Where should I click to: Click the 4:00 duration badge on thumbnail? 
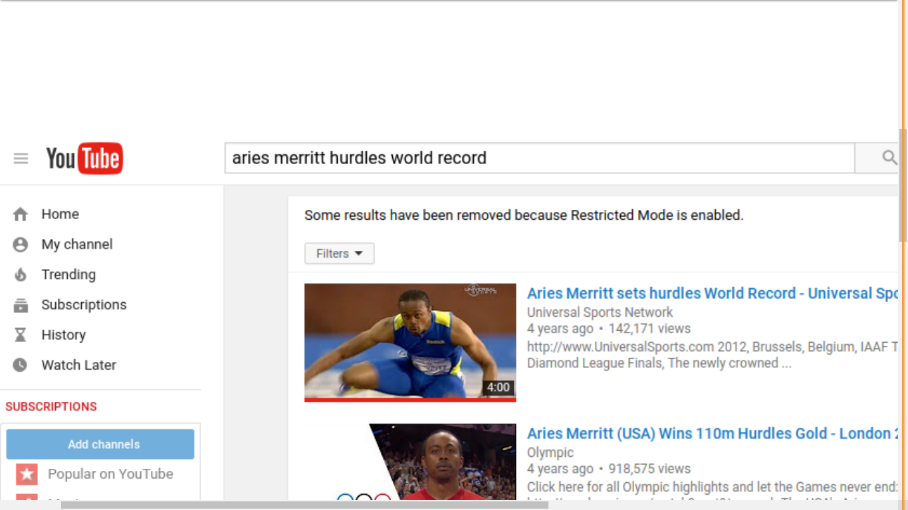click(498, 387)
